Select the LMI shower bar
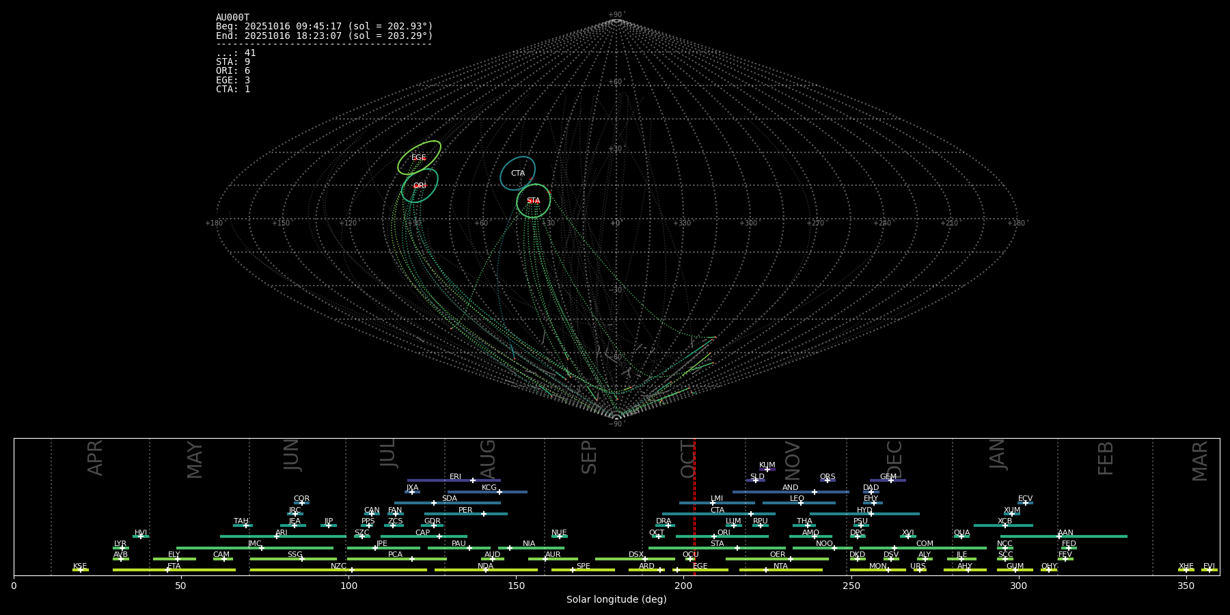 [717, 503]
